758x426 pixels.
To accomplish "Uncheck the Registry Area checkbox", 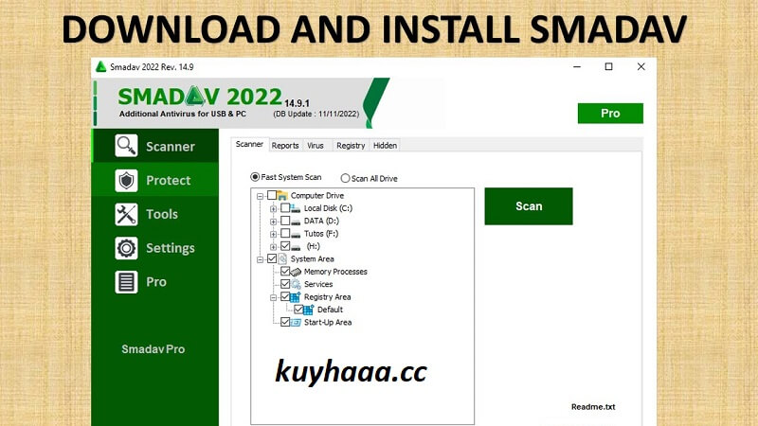I will (x=285, y=296).
